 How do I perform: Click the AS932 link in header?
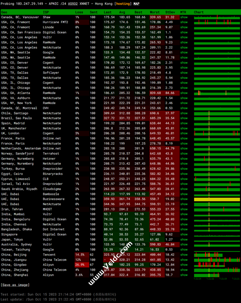pos(73,4)
